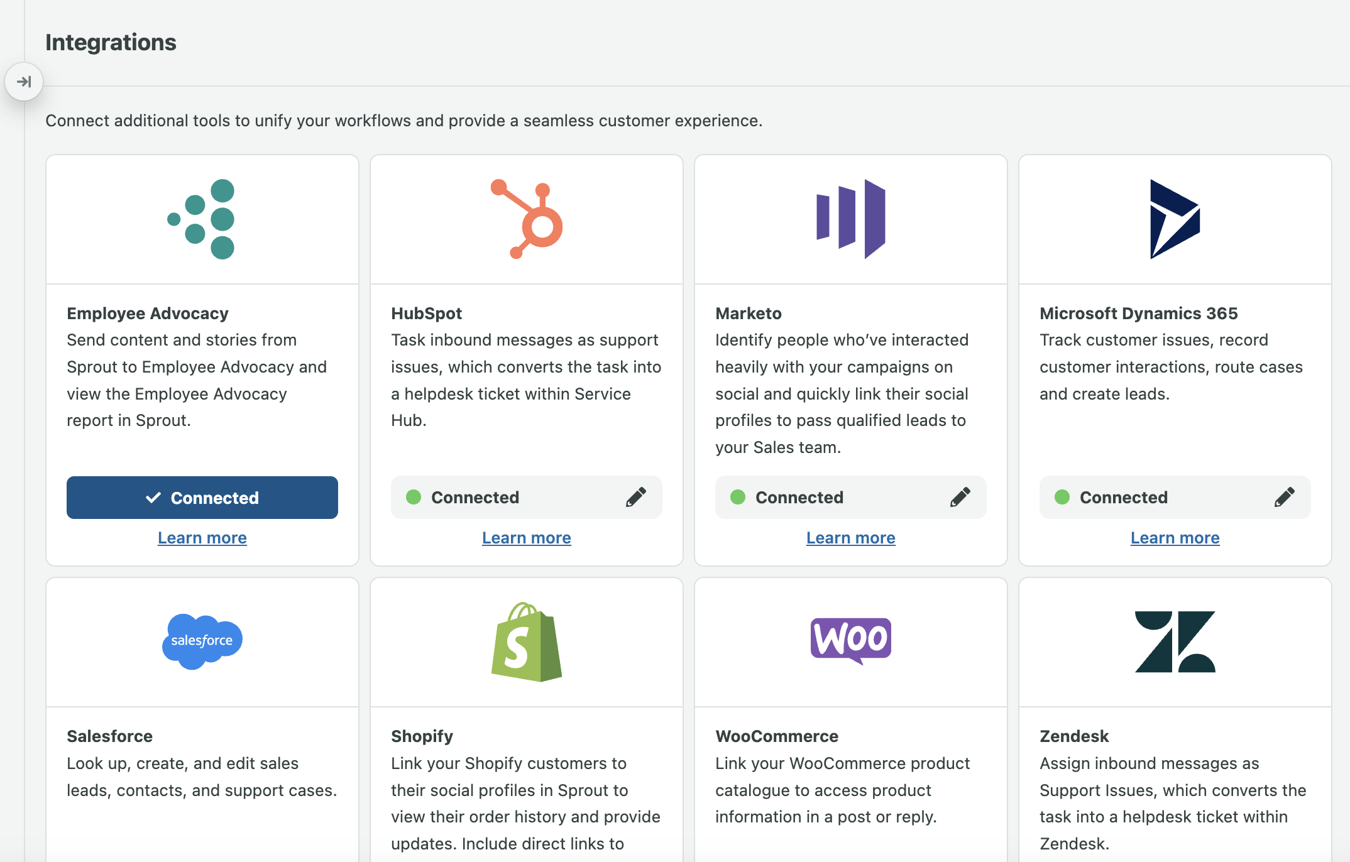Click Shopify description about order history
The image size is (1350, 862).
[525, 803]
